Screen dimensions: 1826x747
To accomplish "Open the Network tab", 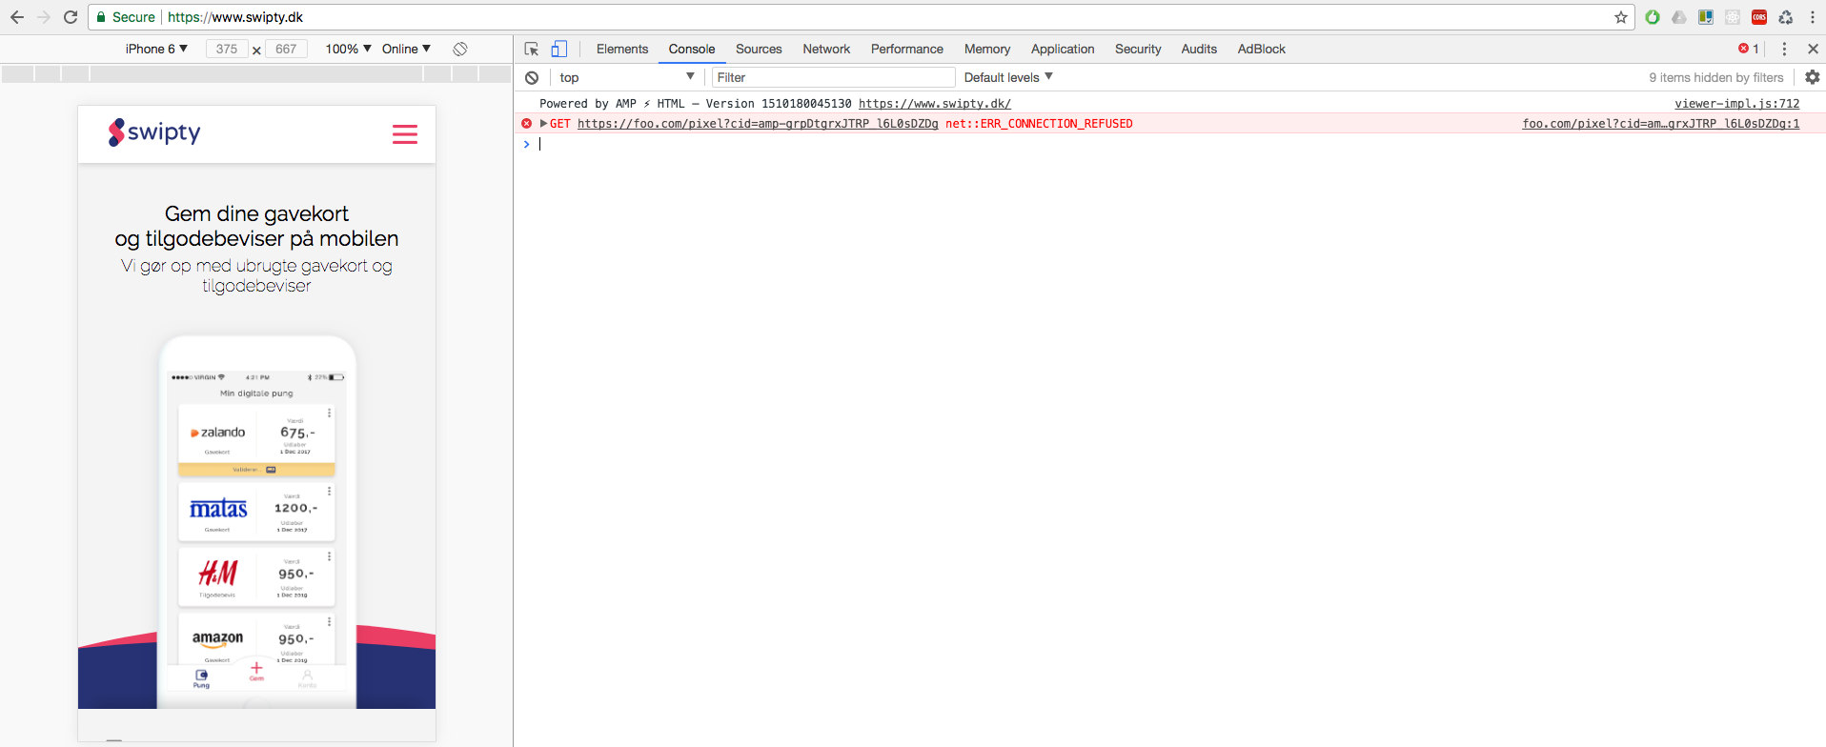I will pyautogui.click(x=826, y=49).
